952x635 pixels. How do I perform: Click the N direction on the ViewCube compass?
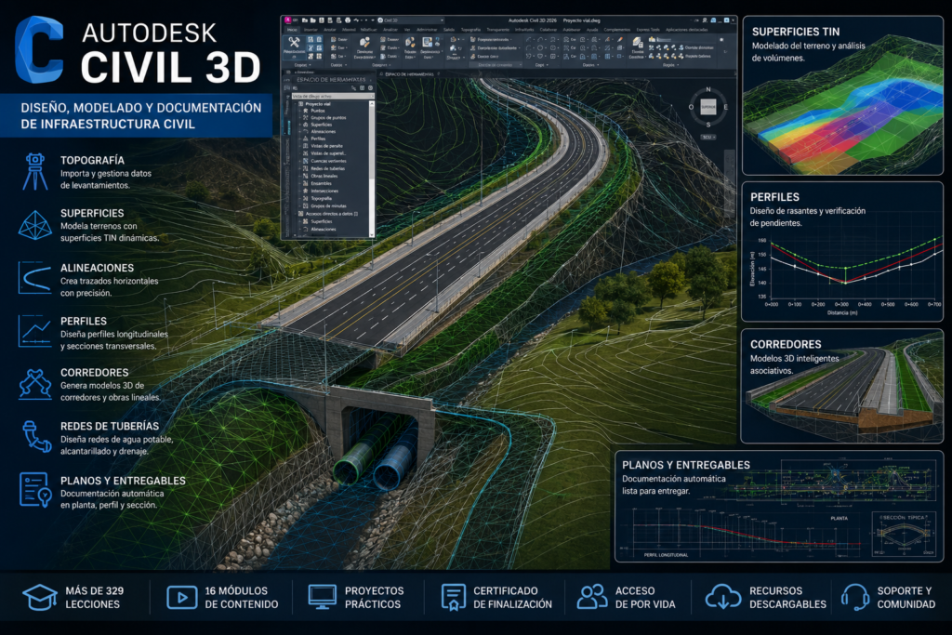pyautogui.click(x=707, y=89)
